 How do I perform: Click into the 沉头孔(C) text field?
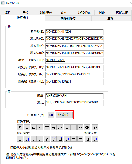pyautogui.click(x=75, y=39)
